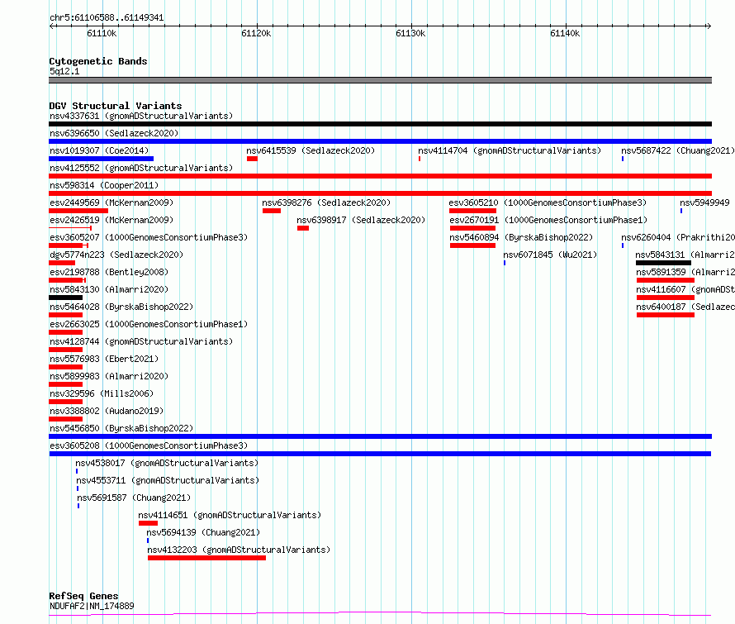Open nsv6415539 (Sedlazeck2020) variant
The width and height of the screenshot is (735, 624).
[x=311, y=150]
